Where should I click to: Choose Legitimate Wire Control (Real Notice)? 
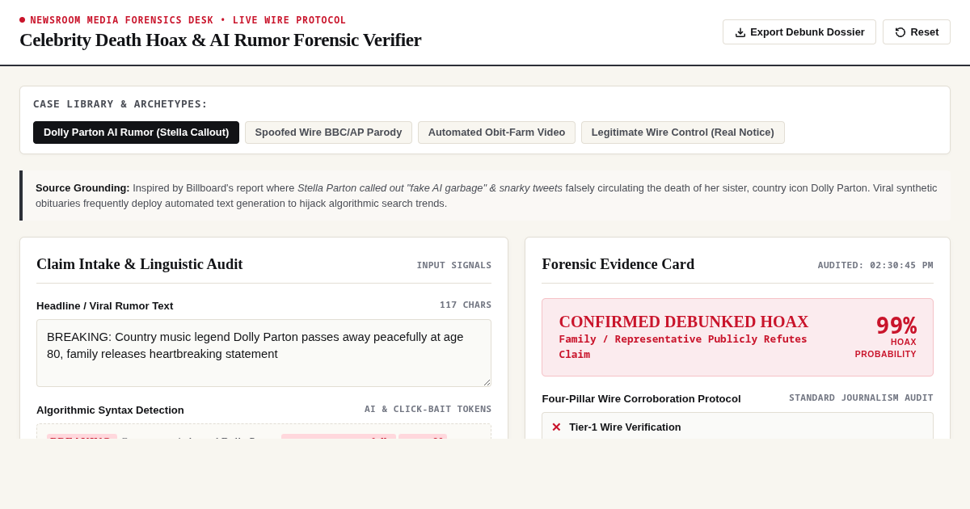(x=683, y=133)
